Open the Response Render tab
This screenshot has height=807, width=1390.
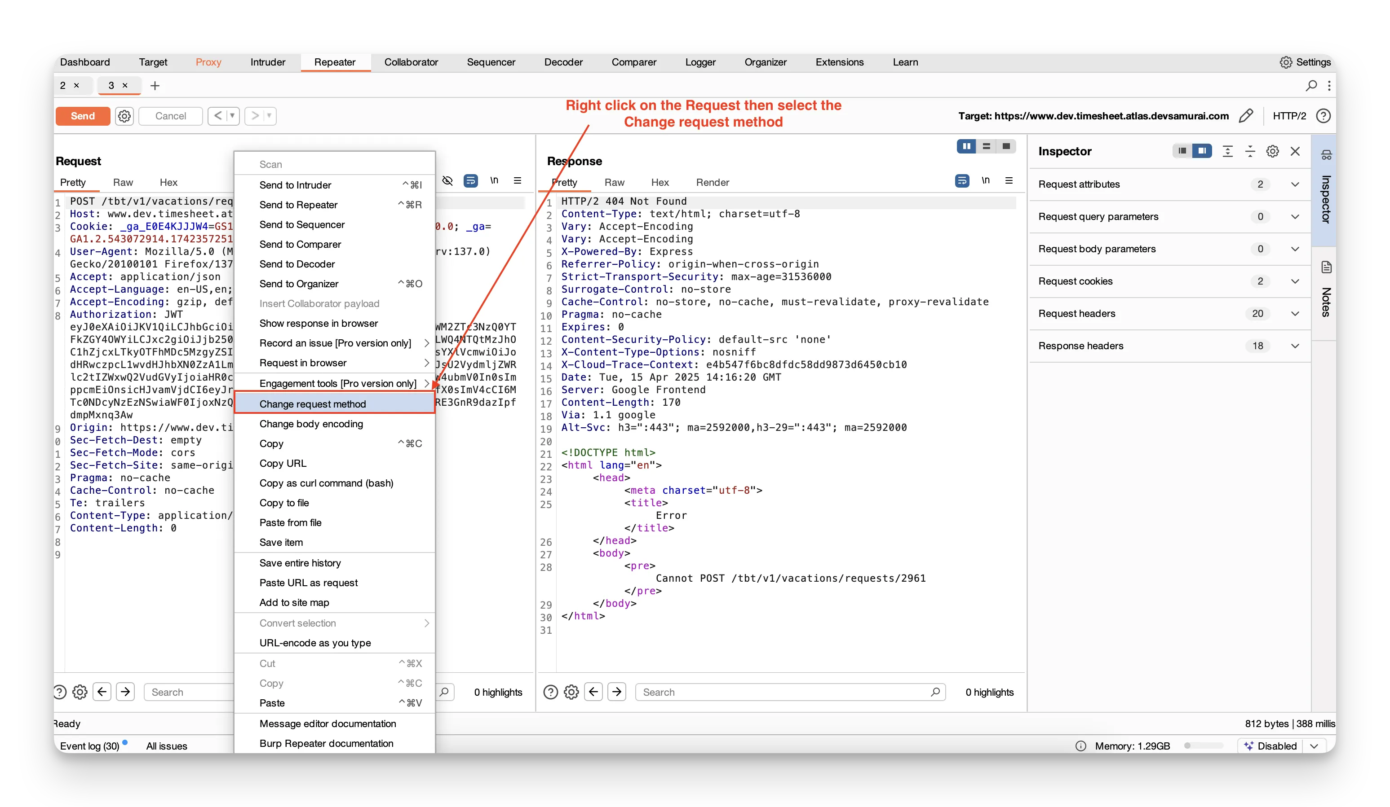712,183
